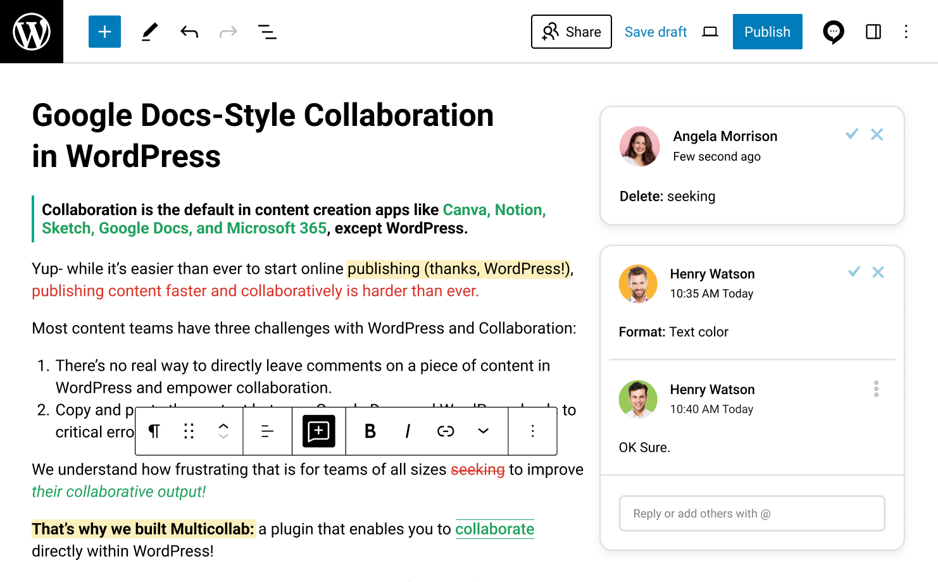Click the highlighted 'publishing (thanks, WordPress!)' text
Viewport: 938px width, 582px height.
pos(459,269)
